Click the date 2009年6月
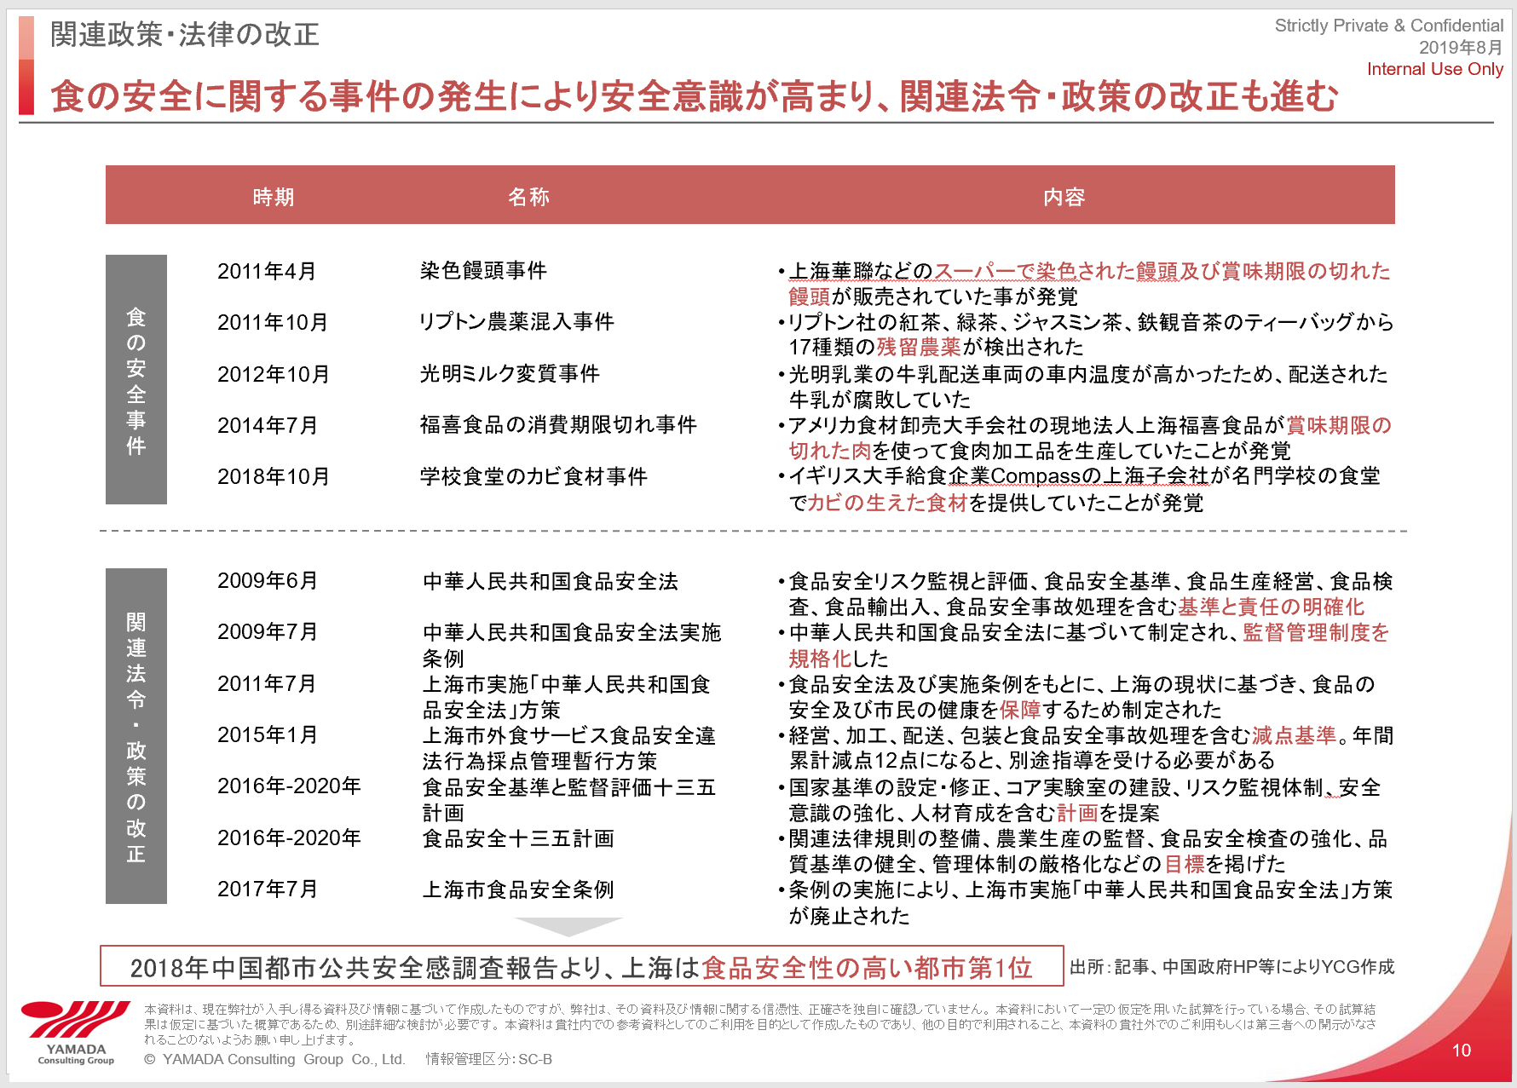The height and width of the screenshot is (1088, 1517). coord(267,580)
